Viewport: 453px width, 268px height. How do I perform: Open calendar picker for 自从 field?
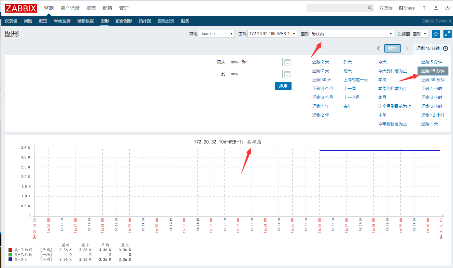point(287,62)
